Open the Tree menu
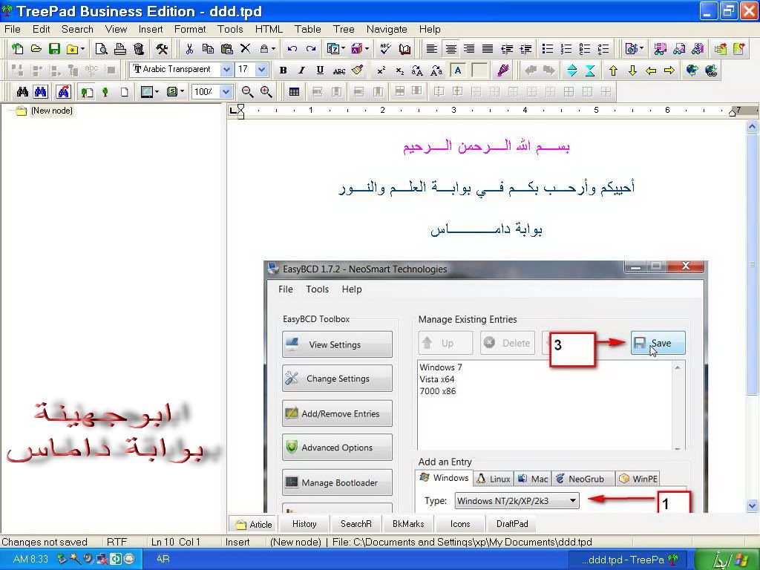Image resolution: width=760 pixels, height=570 pixels. pyautogui.click(x=344, y=29)
